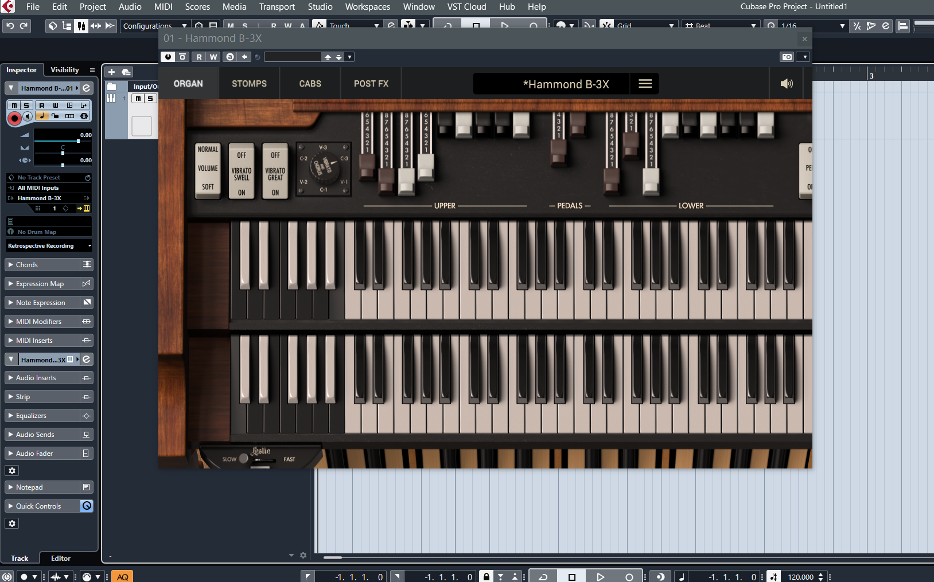
Task: Load previous preset with up arrow in plugin header
Action: [328, 57]
